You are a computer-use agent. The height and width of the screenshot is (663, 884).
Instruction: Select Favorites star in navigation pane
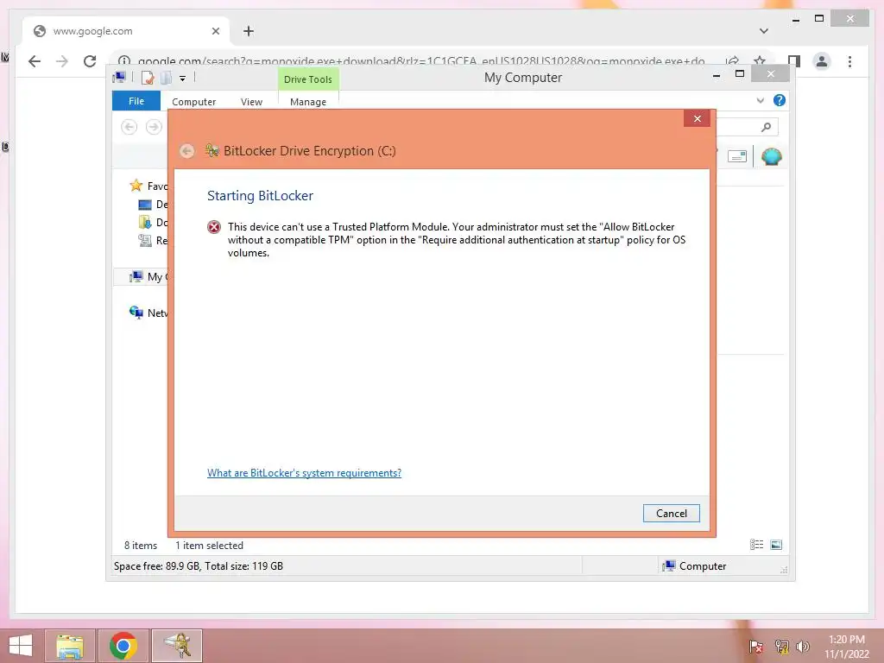pyautogui.click(x=136, y=186)
